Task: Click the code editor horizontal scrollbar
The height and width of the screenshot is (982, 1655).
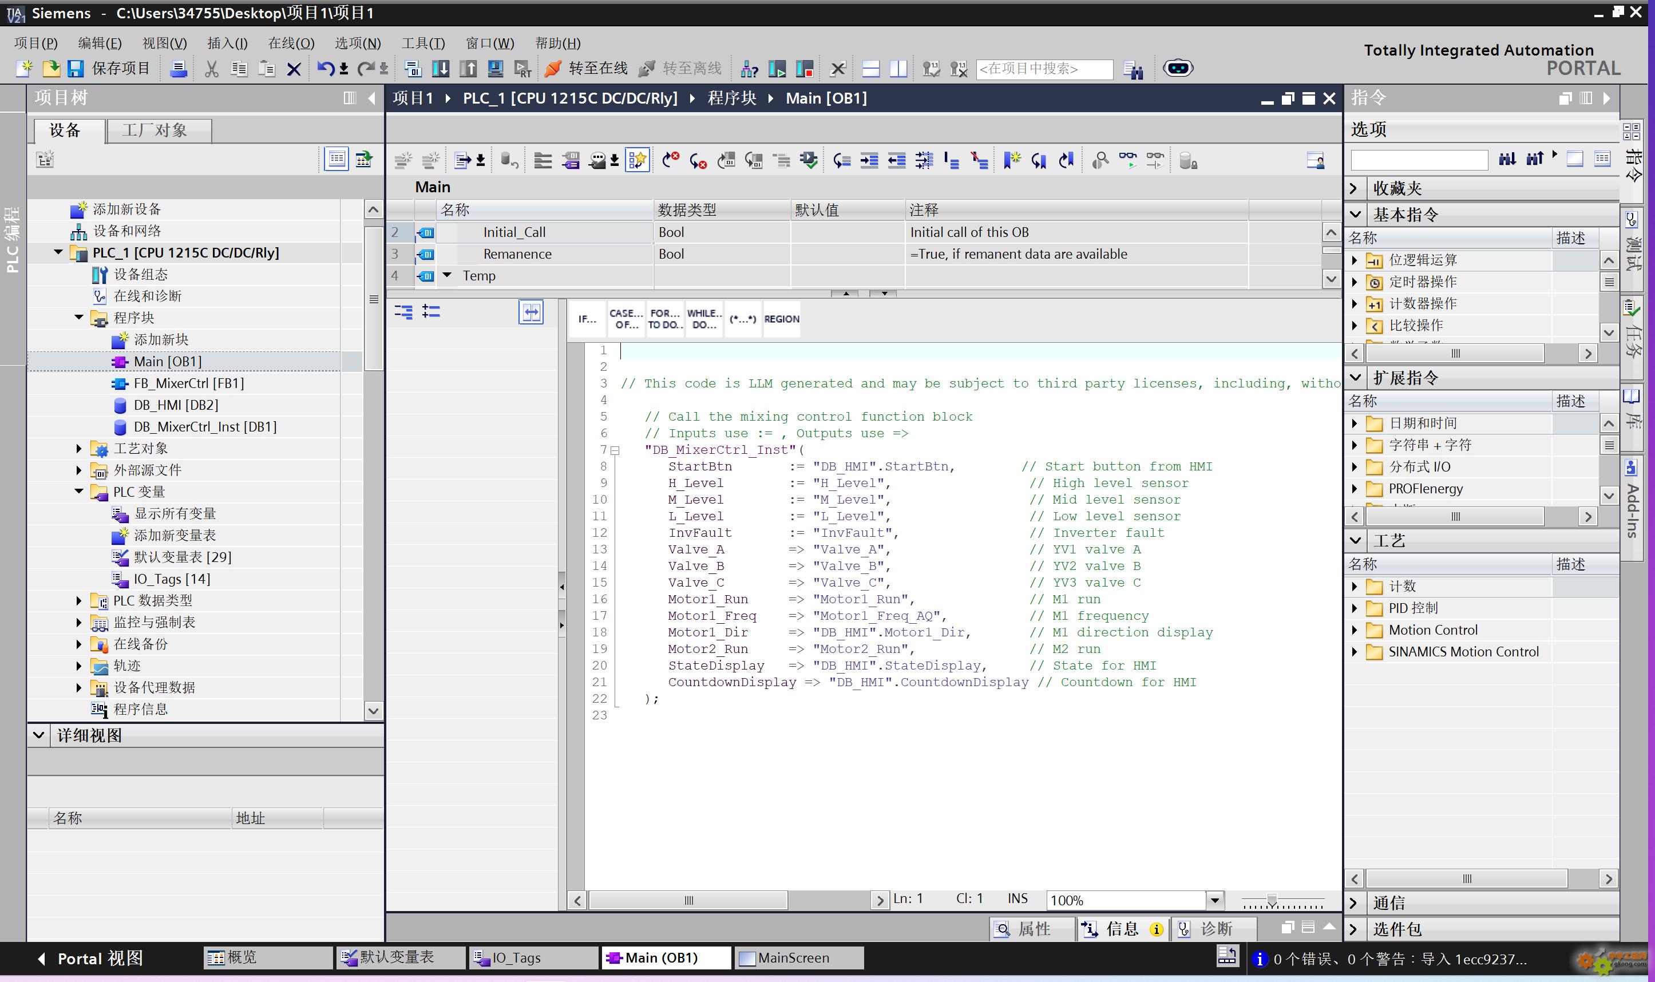Action: 689,900
